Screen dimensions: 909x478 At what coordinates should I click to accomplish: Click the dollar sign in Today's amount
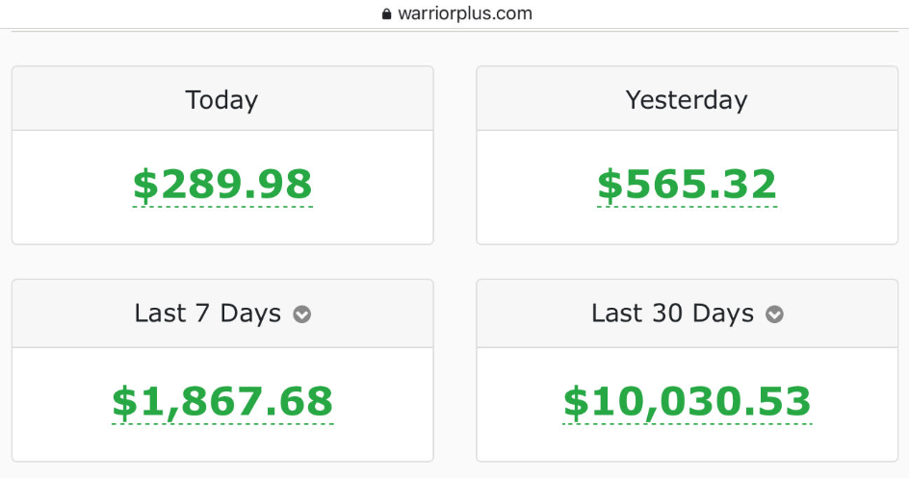144,185
